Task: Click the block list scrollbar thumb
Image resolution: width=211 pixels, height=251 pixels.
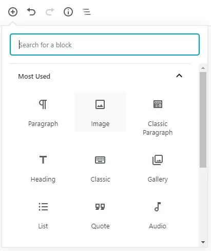Action: tap(203, 120)
